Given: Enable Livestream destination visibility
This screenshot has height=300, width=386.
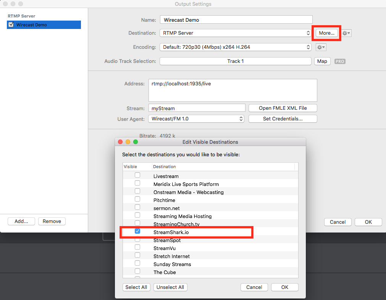Looking at the screenshot, I should tap(137, 175).
